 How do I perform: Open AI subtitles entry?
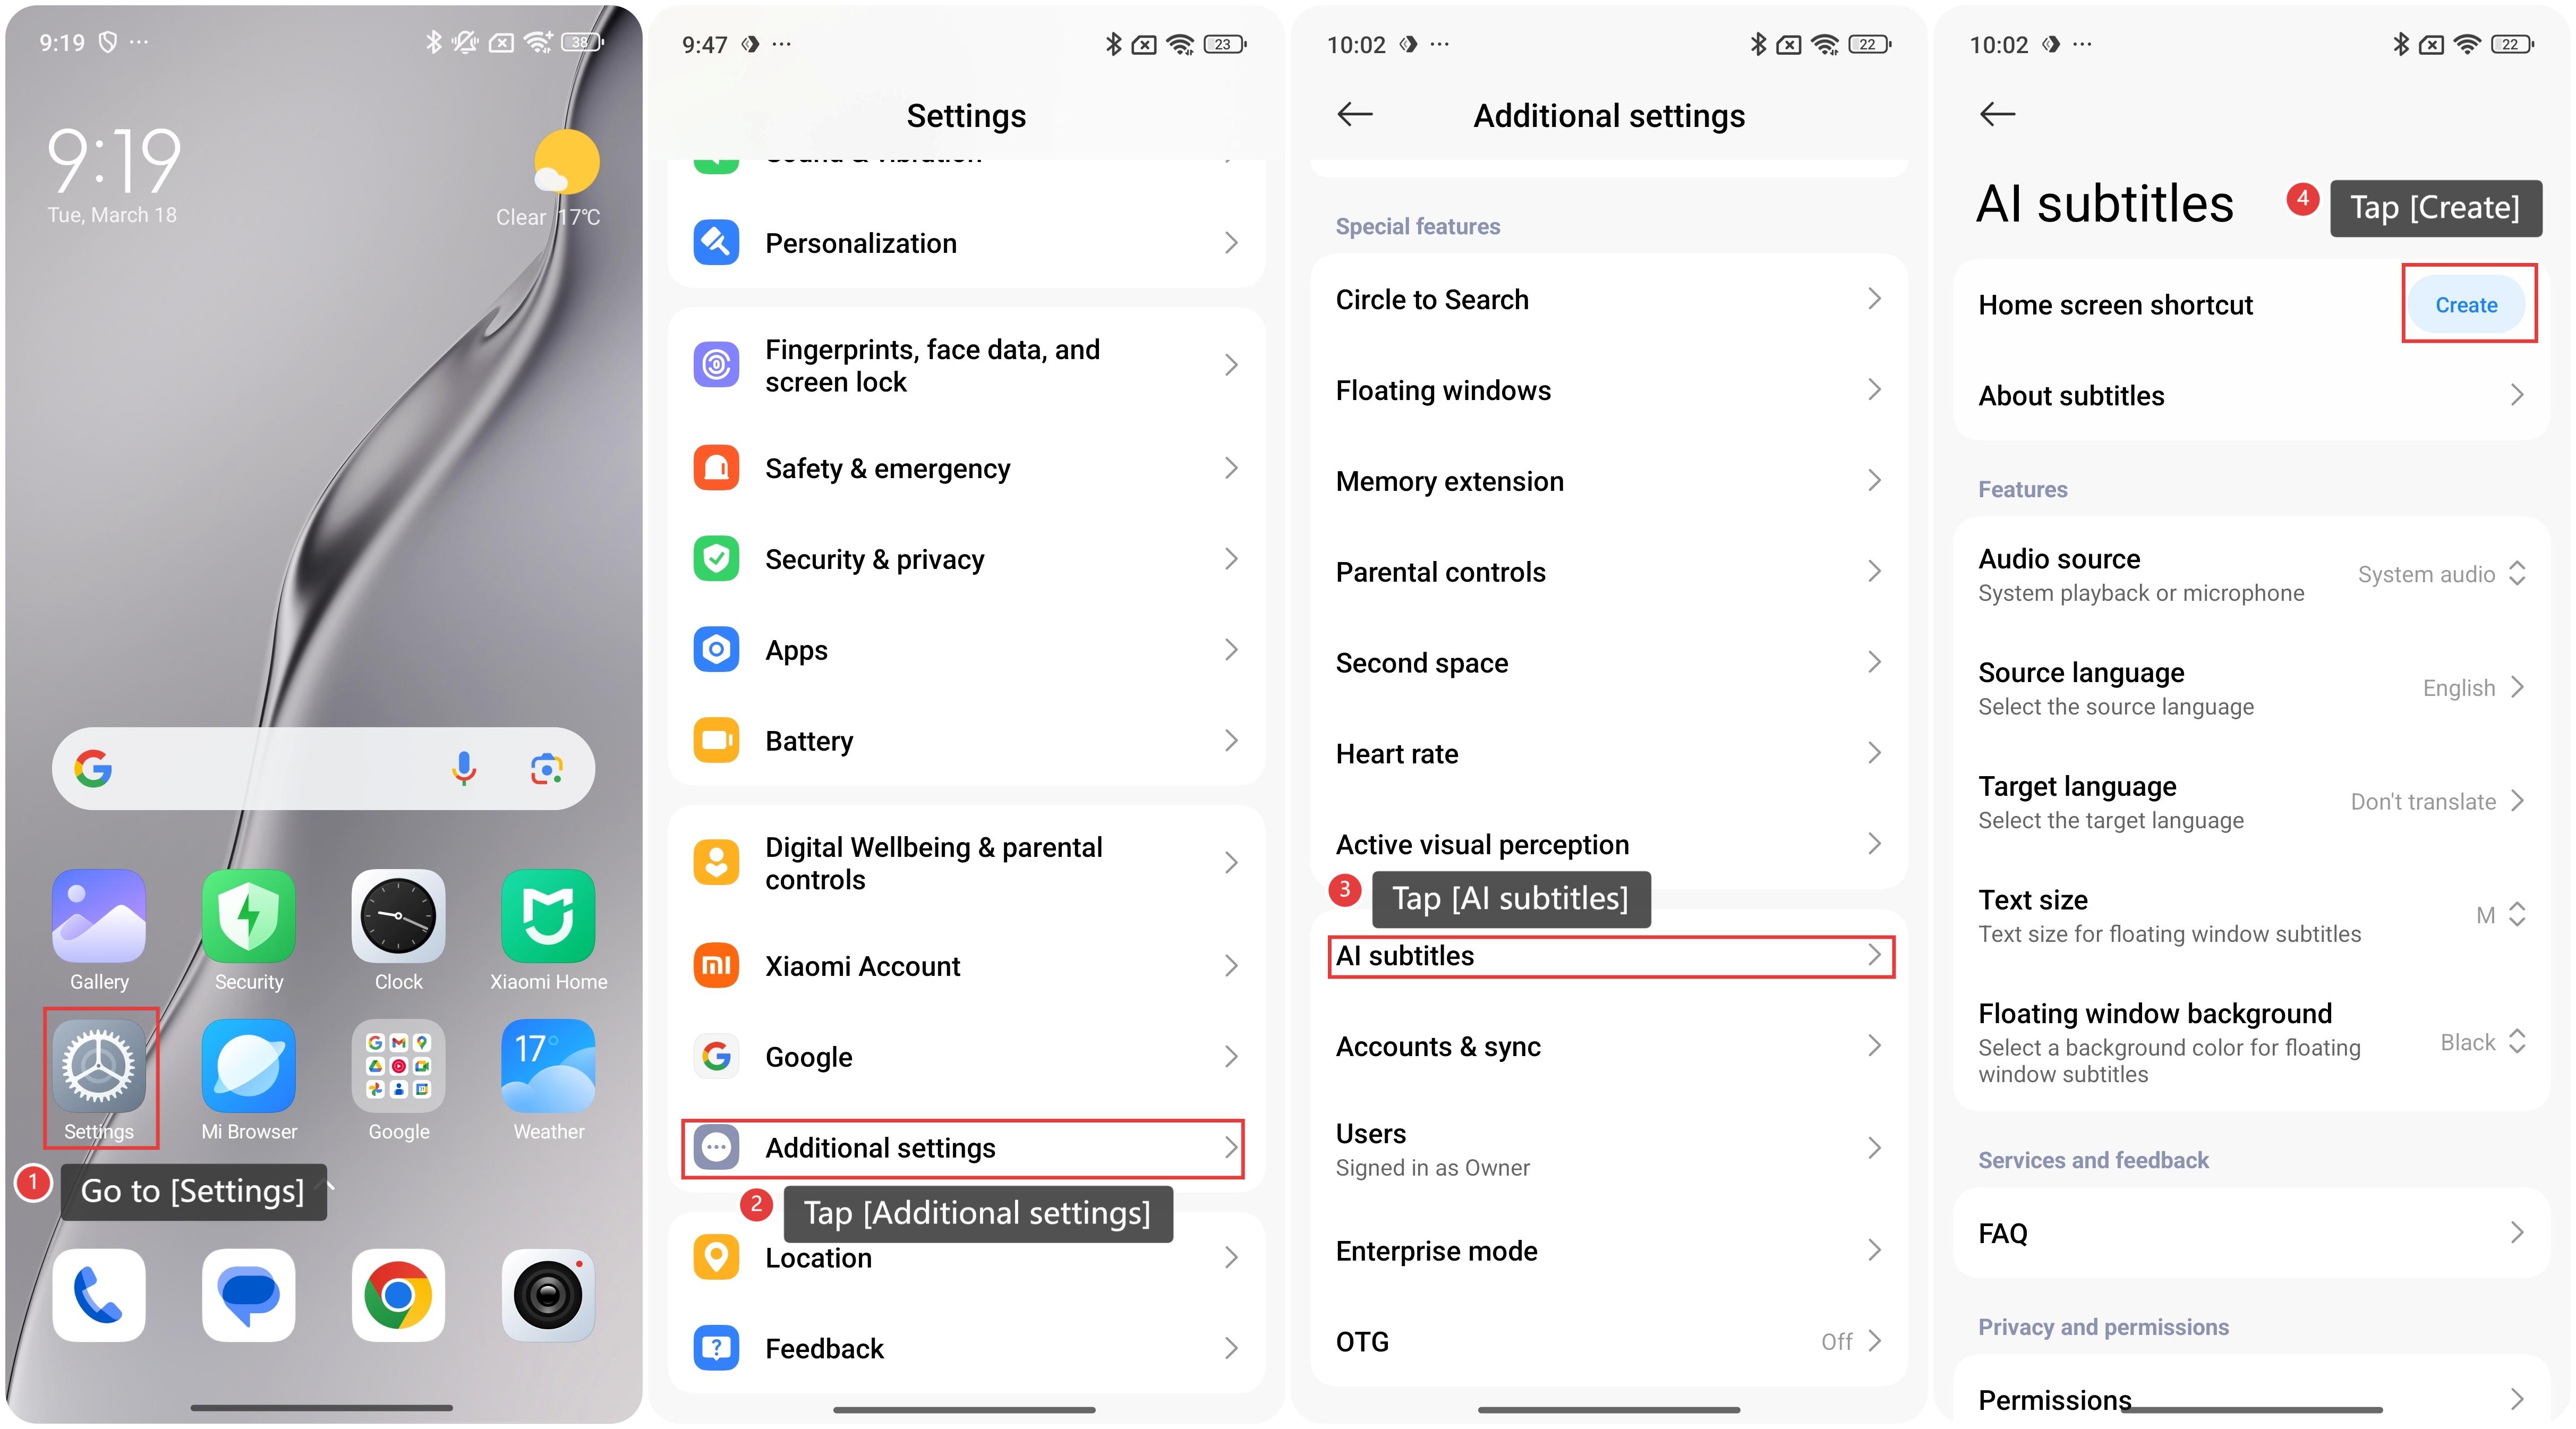point(1610,956)
